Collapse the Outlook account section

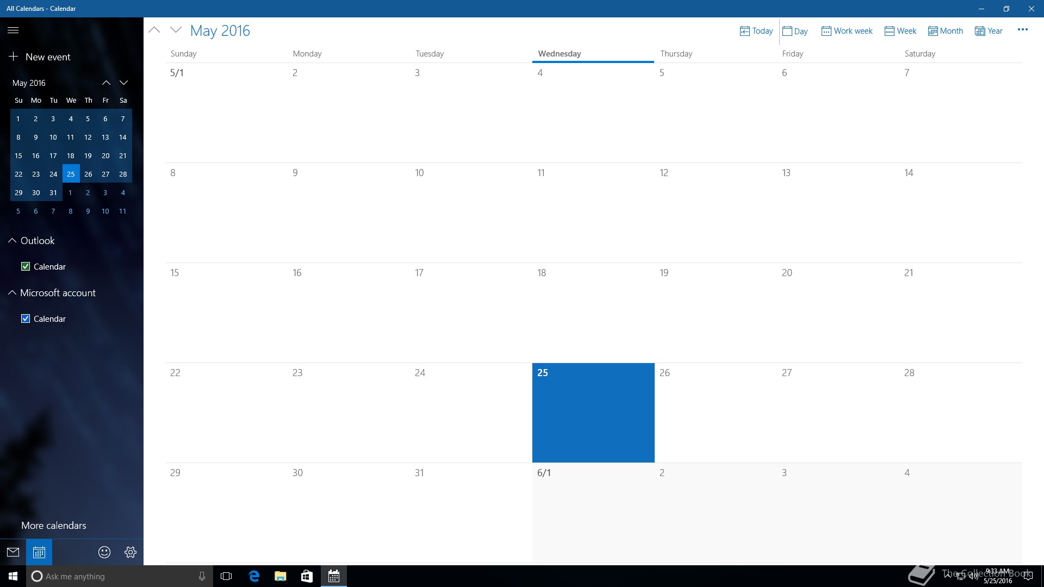click(12, 240)
